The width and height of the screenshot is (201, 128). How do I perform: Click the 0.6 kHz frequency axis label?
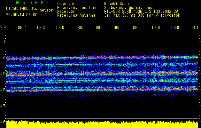[3, 122]
